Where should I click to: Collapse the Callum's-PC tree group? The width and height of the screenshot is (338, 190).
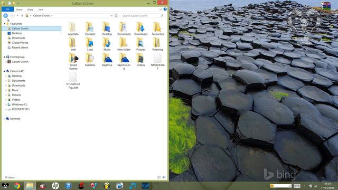coord(4,71)
